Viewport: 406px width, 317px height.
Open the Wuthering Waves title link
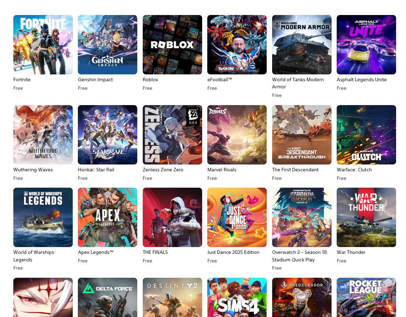pos(33,170)
